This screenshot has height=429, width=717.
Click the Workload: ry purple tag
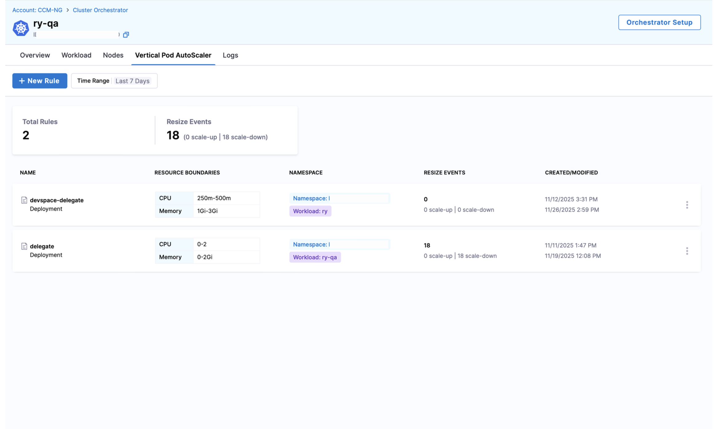coord(310,211)
